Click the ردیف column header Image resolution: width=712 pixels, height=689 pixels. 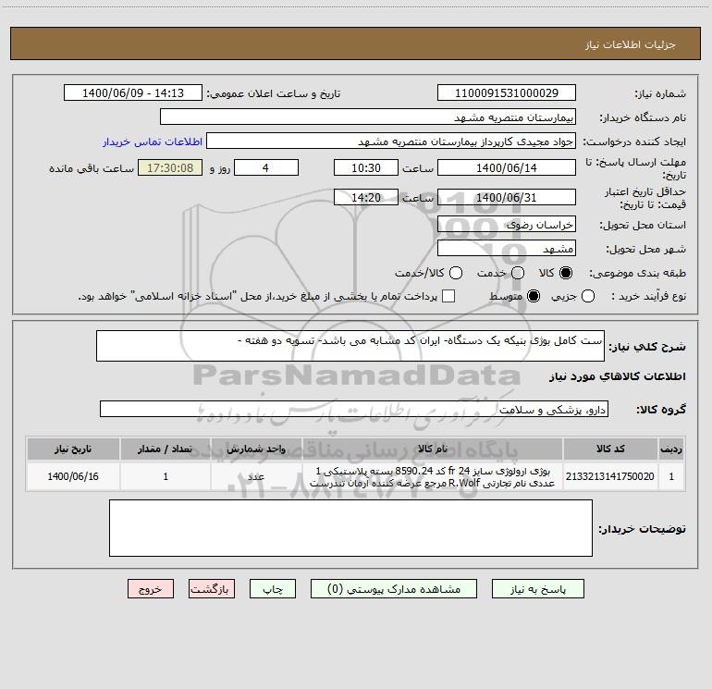tap(671, 449)
